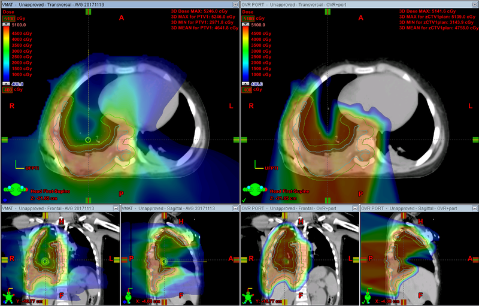
Task: Click the '3D MIN for PTV1: 2971.8 cGy' text
Action: (202, 22)
